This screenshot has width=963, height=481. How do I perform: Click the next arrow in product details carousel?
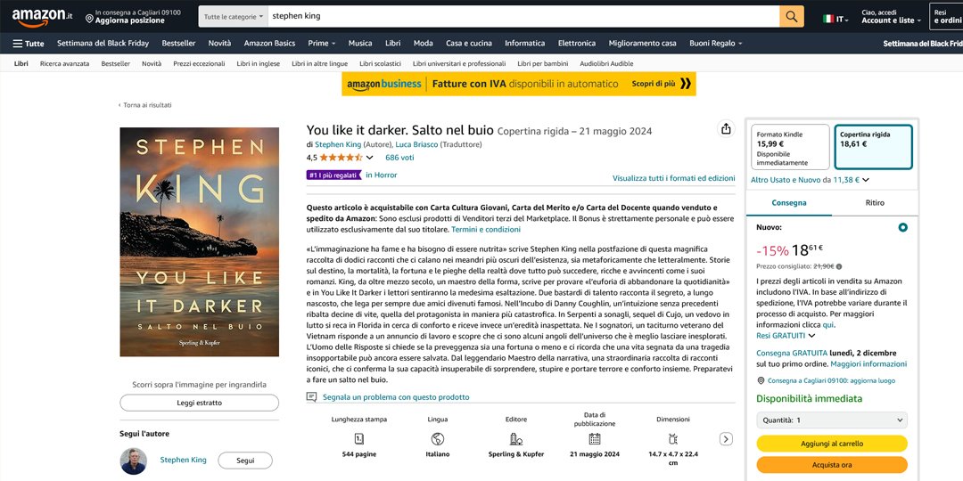click(x=726, y=438)
